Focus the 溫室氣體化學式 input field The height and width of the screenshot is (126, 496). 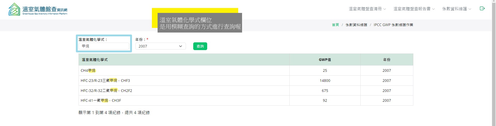104,46
